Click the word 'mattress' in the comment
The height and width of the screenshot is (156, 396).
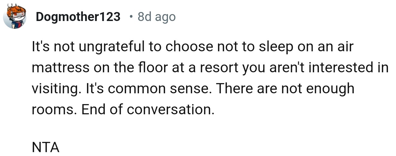pyautogui.click(x=61, y=68)
